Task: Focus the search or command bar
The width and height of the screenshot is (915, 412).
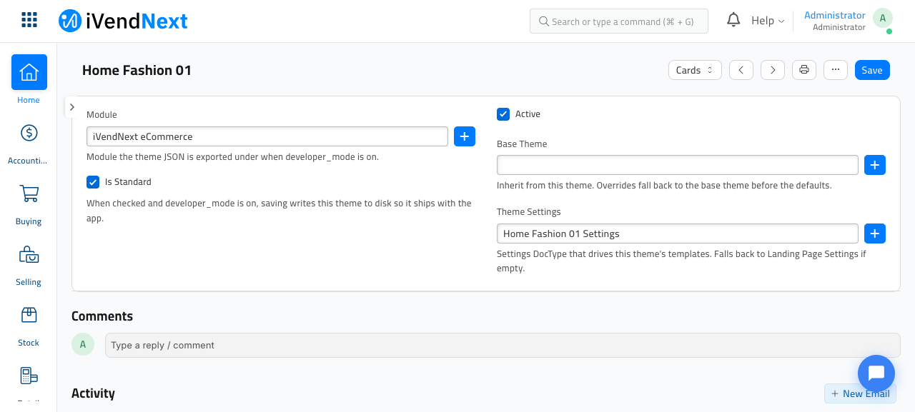Action: coord(619,21)
